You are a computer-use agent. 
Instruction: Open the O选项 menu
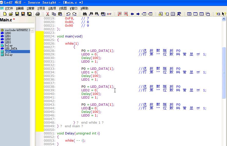tap(52, 8)
